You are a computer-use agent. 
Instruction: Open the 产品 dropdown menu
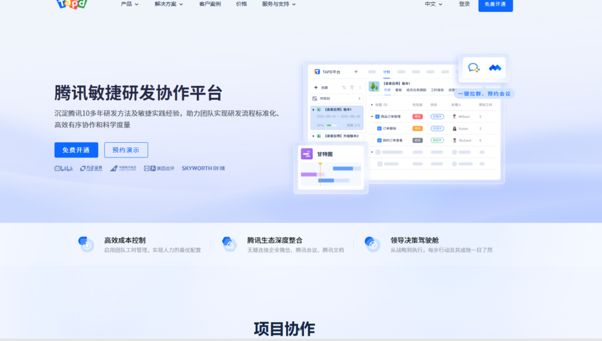tap(129, 4)
